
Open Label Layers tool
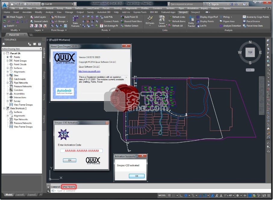[x=38, y=17]
